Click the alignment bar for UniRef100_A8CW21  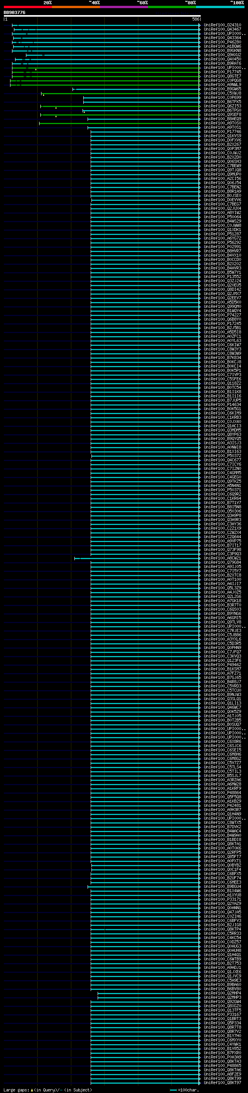(x=137, y=558)
